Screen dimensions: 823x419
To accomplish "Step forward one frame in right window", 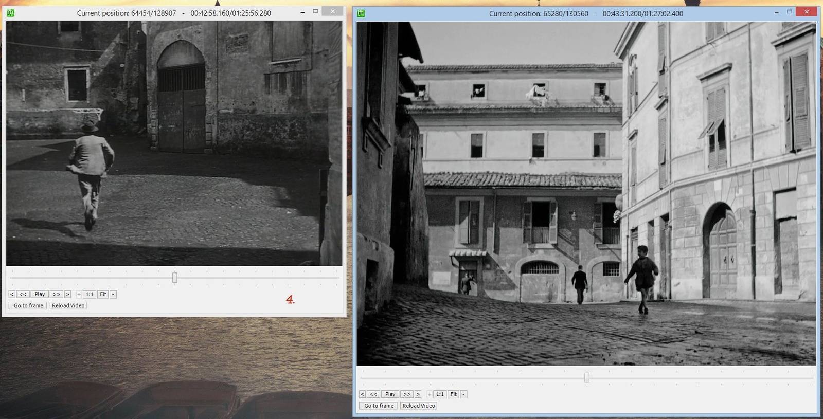I will [x=418, y=394].
